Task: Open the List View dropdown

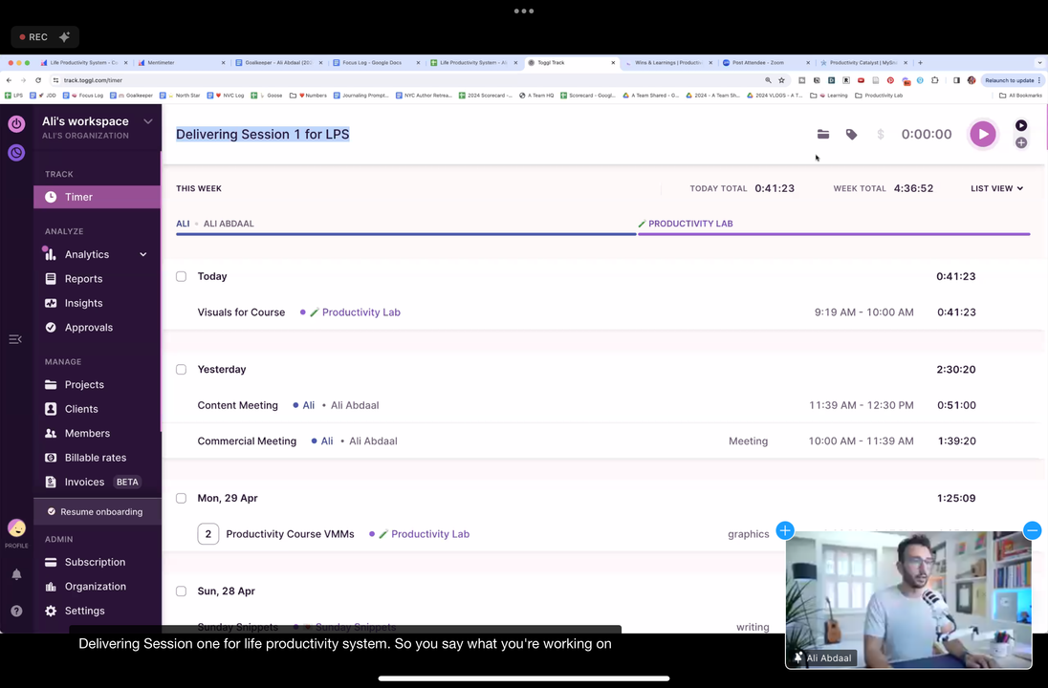Action: tap(996, 188)
